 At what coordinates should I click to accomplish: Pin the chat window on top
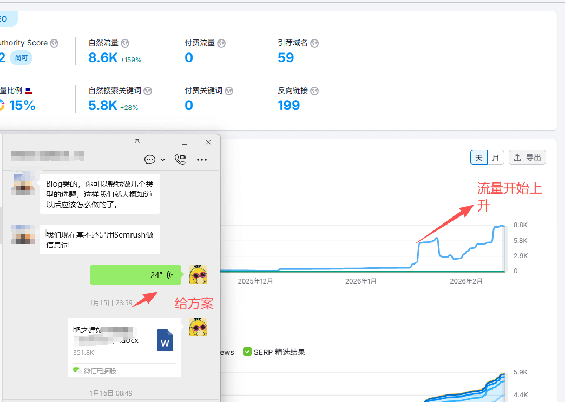click(x=137, y=142)
